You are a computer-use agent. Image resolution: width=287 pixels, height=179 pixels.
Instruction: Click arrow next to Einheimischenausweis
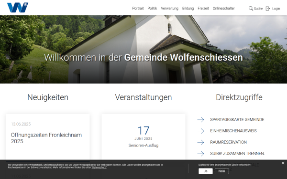click(200, 131)
